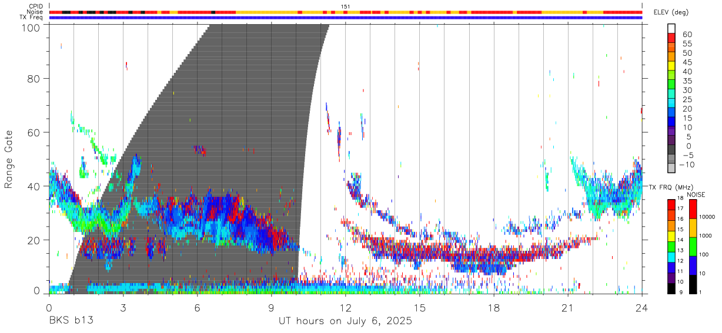Image resolution: width=722 pixels, height=333 pixels.
Task: Click the 55 label on elevation colorbar
Action: (687, 43)
